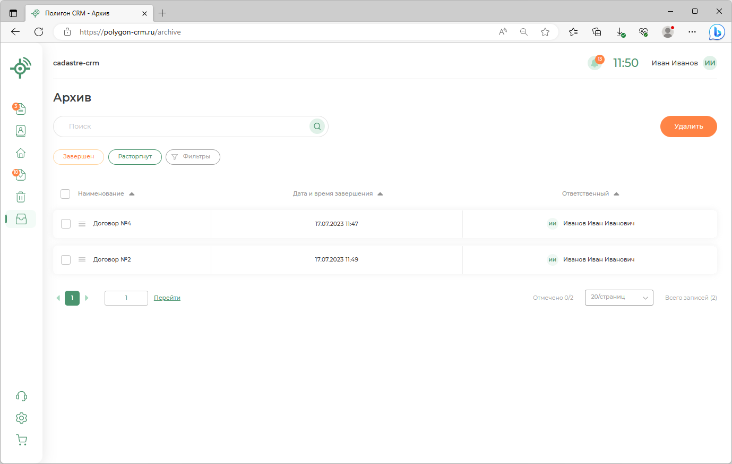
Task: Toggle the Расторгнут filter chip
Action: (x=135, y=157)
